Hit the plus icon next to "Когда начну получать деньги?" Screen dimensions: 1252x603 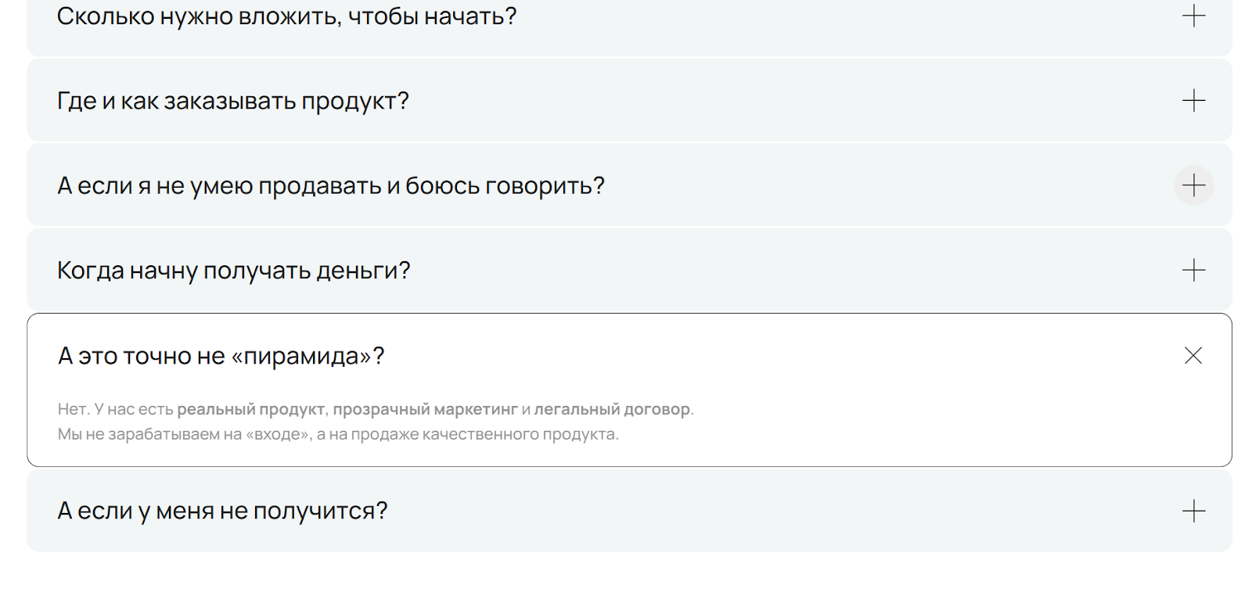(x=1193, y=270)
